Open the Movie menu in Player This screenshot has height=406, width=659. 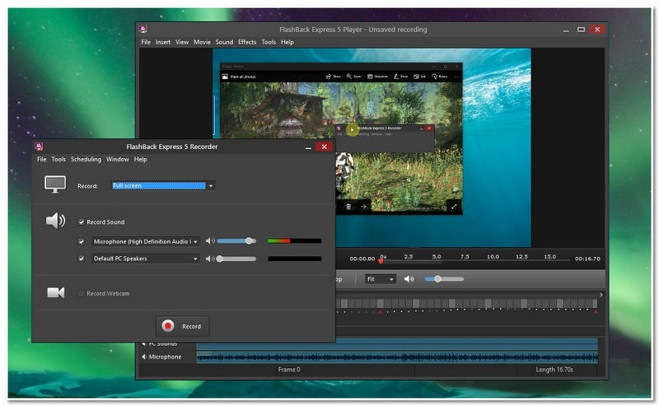(202, 42)
